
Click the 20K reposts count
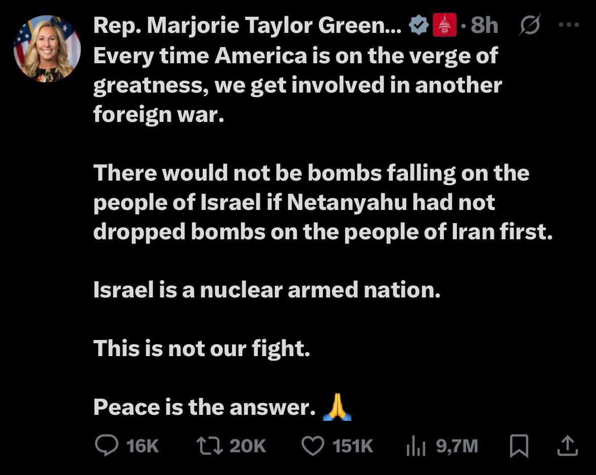pyautogui.click(x=248, y=446)
